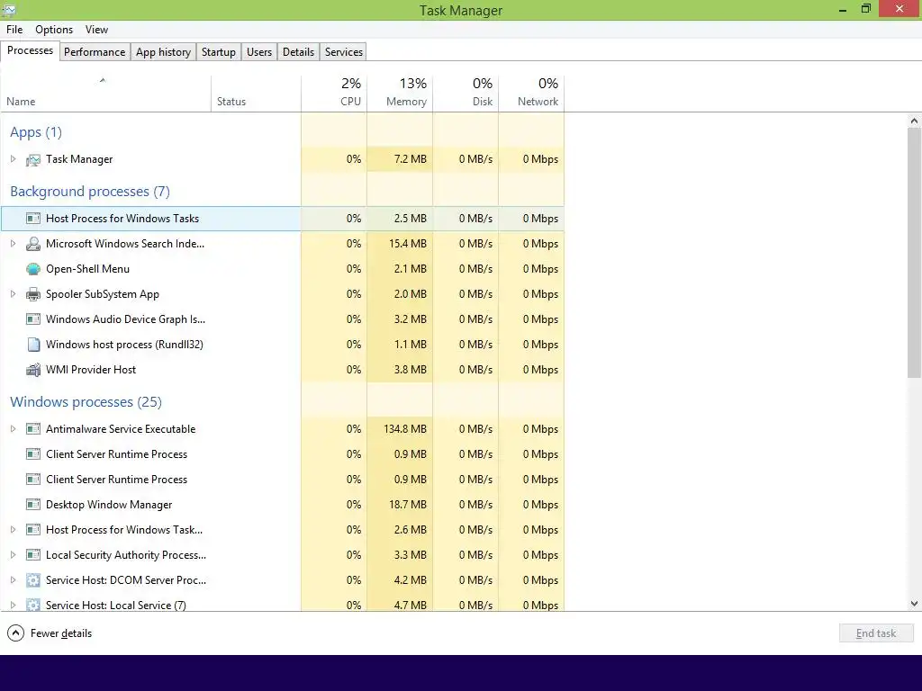Click the Windows host process (Rundll32) icon
Screen dimensions: 922x691
[33, 345]
